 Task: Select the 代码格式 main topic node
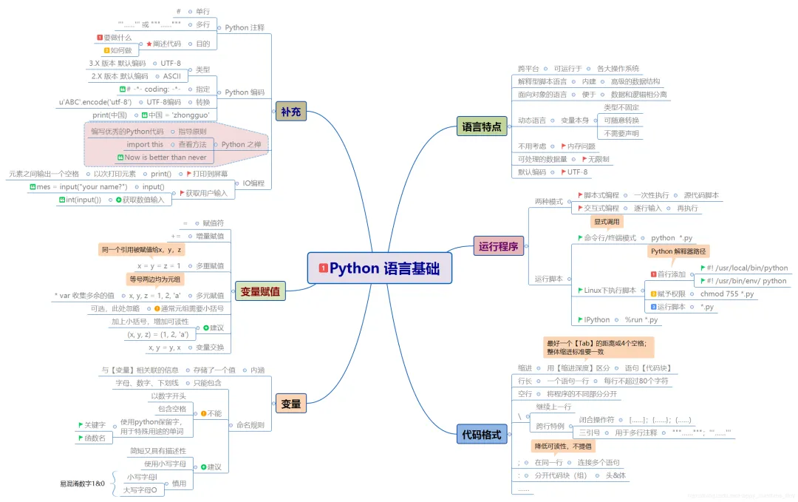click(482, 434)
